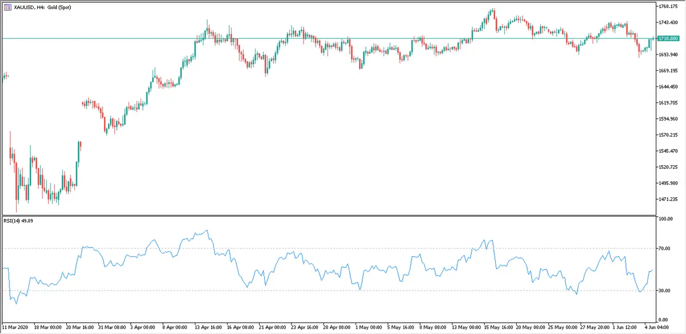Click the 11 Mar 2020 date label
The image size is (686, 334).
pyautogui.click(x=16, y=328)
